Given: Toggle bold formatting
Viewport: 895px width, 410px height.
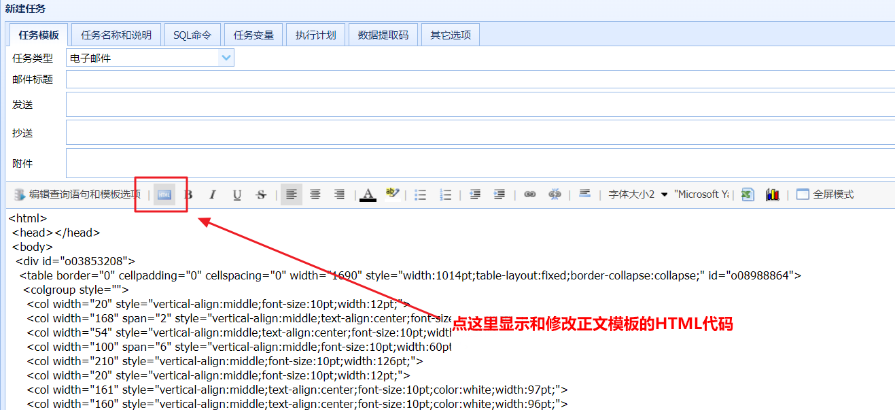Looking at the screenshot, I should click(189, 194).
